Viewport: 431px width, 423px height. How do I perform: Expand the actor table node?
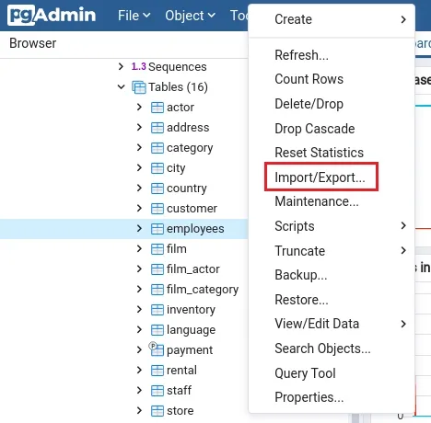[139, 107]
